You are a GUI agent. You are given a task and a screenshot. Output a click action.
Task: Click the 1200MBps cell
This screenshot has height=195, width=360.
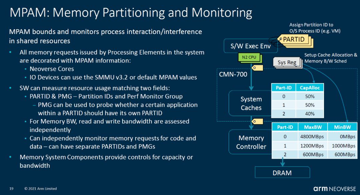[313, 146]
